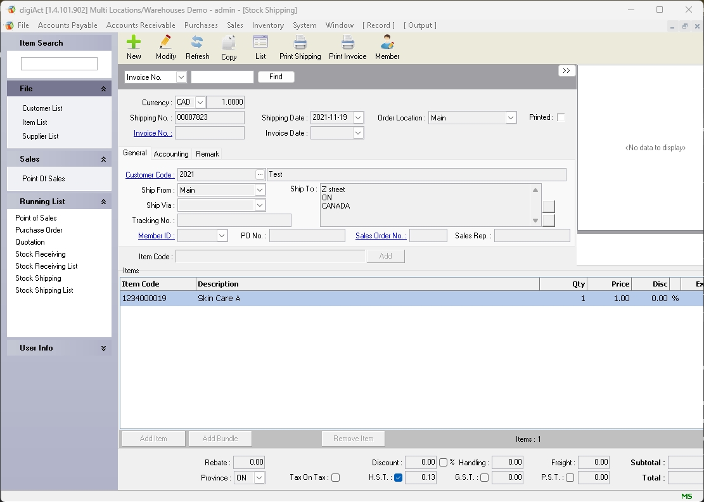Expand the Province dropdown
Image resolution: width=704 pixels, height=502 pixels.
tap(259, 478)
